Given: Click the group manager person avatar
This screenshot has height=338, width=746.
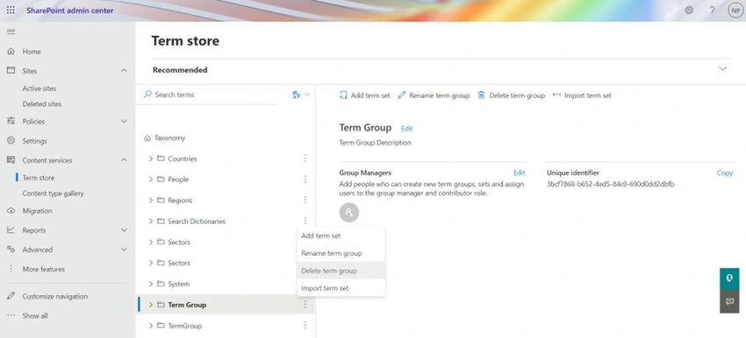Looking at the screenshot, I should [349, 212].
